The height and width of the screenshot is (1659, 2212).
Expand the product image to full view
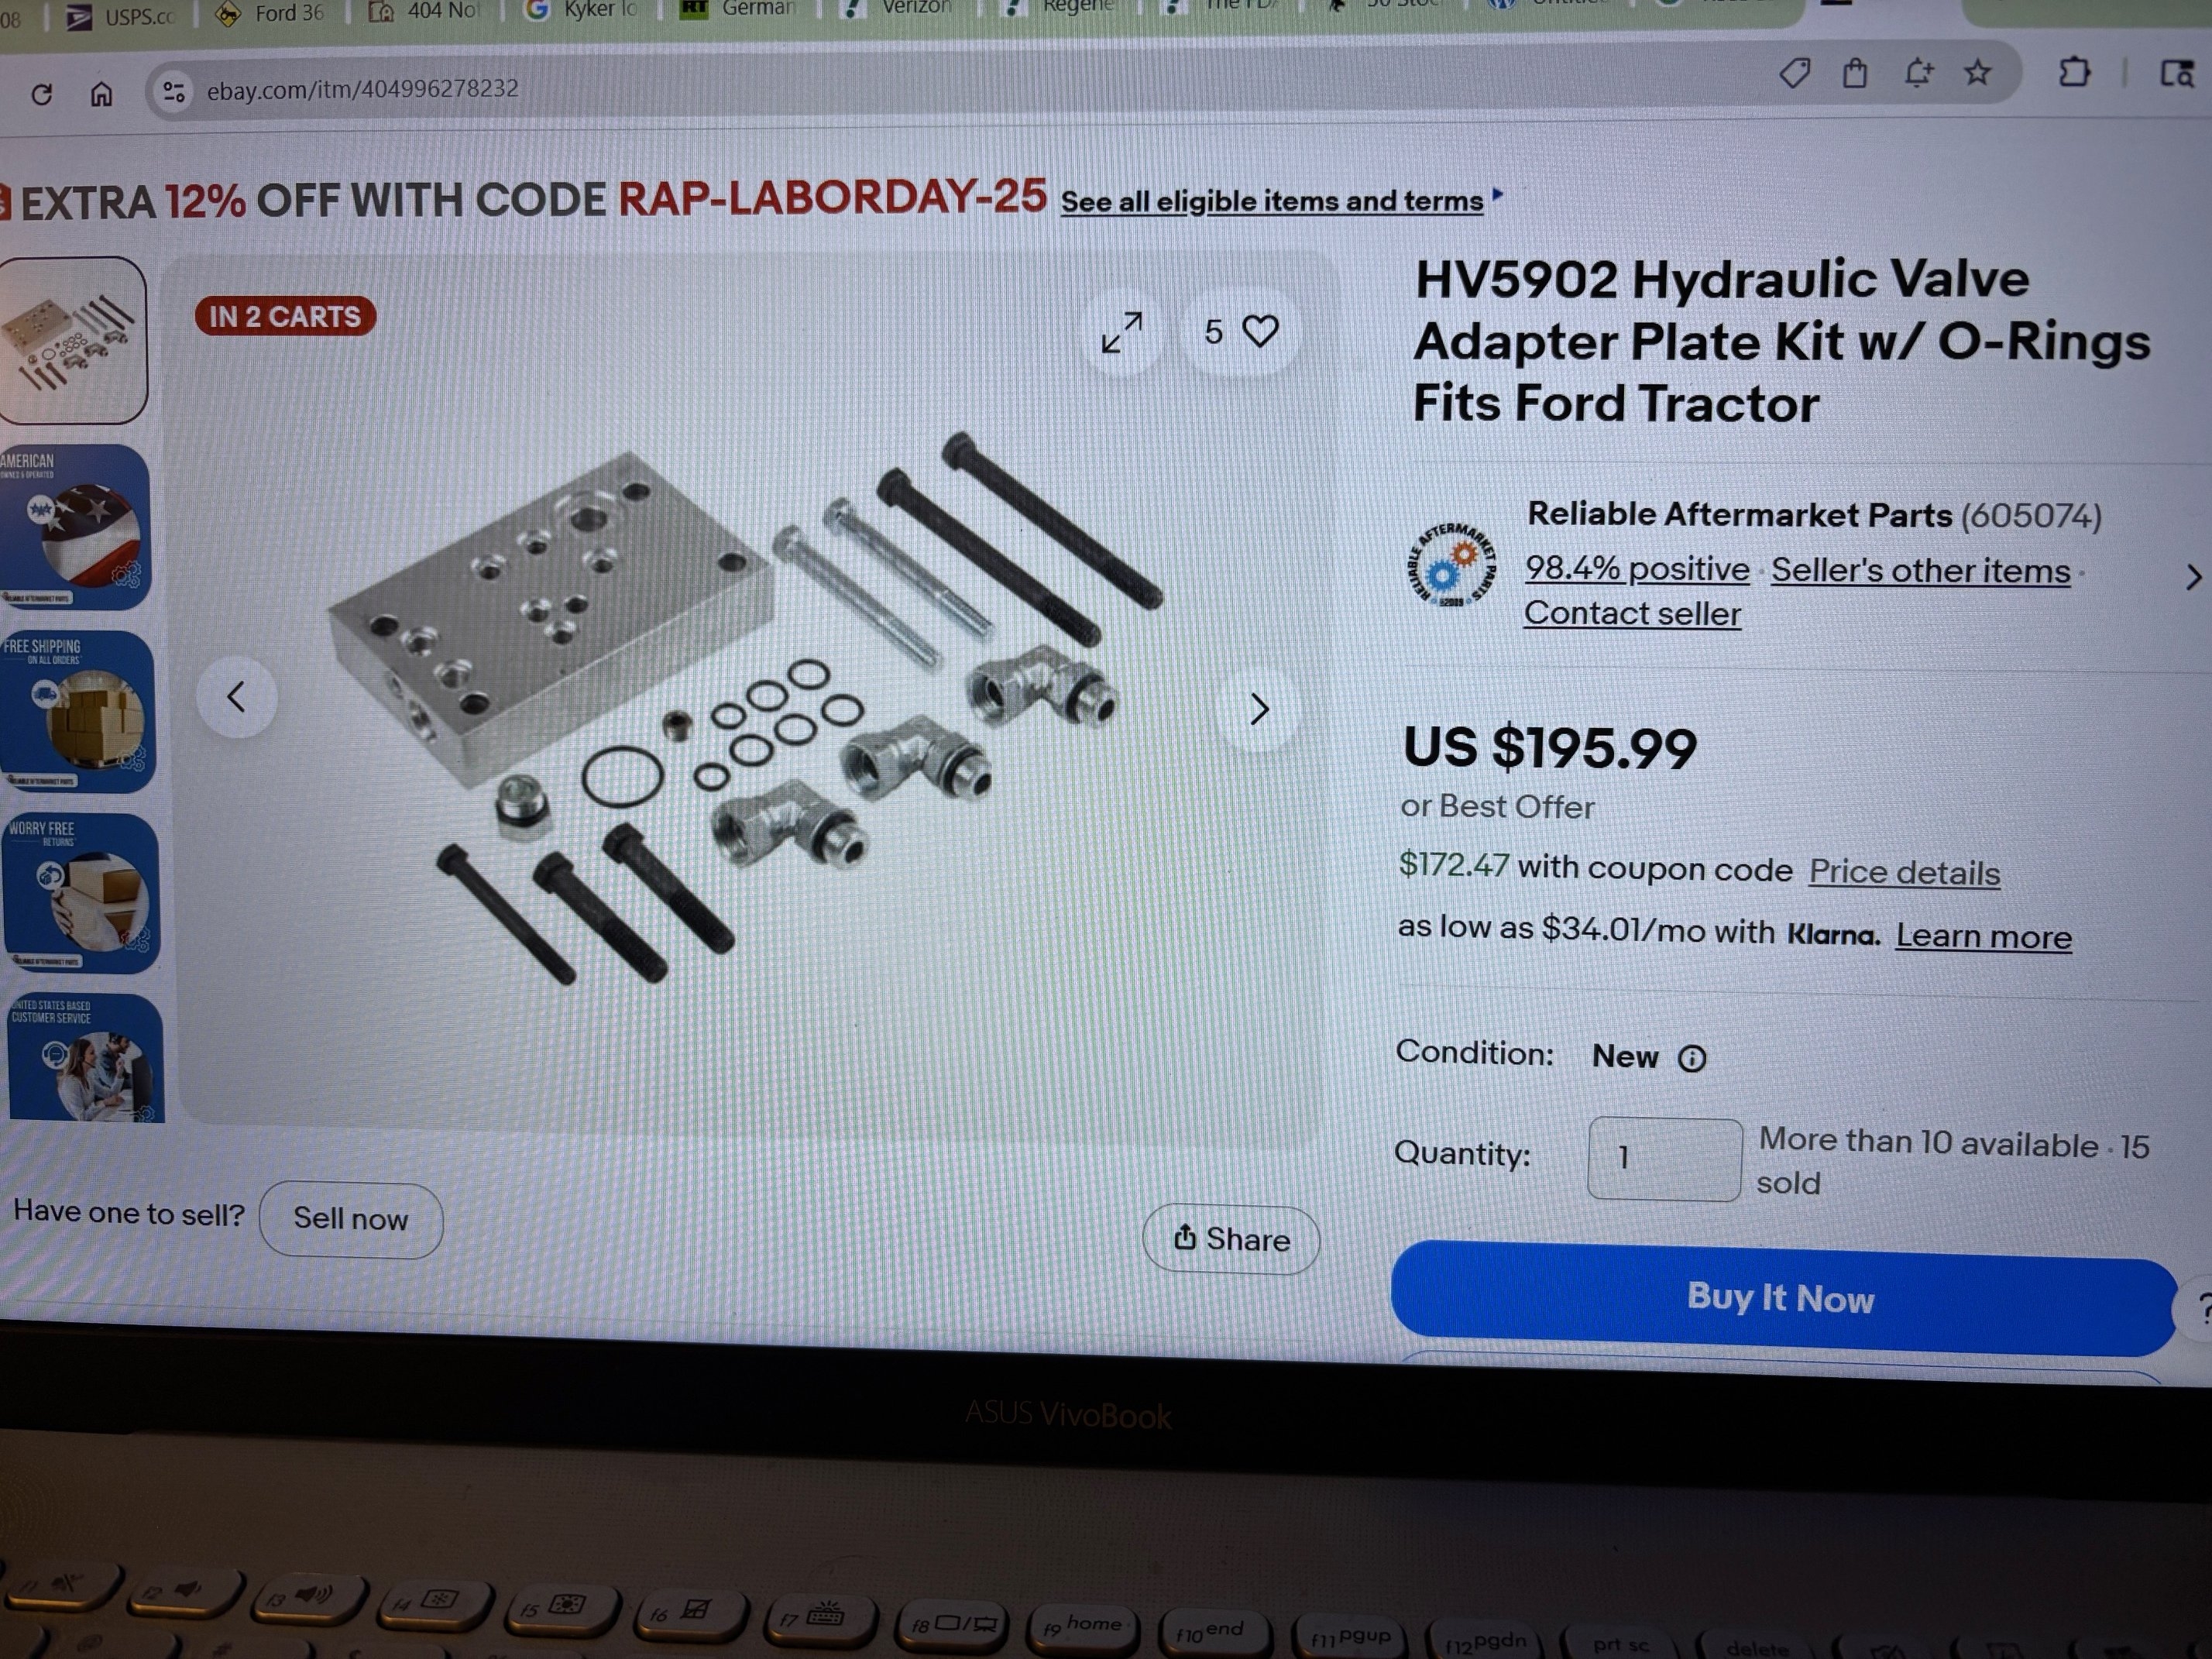(x=1122, y=332)
